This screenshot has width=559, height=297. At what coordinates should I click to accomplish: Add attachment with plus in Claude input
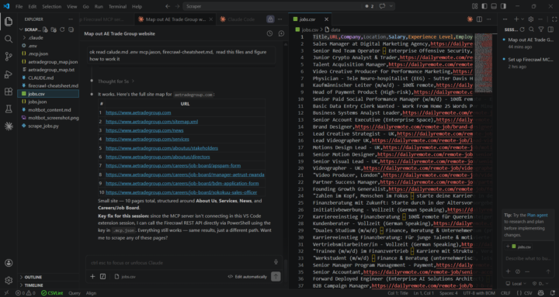(92, 276)
